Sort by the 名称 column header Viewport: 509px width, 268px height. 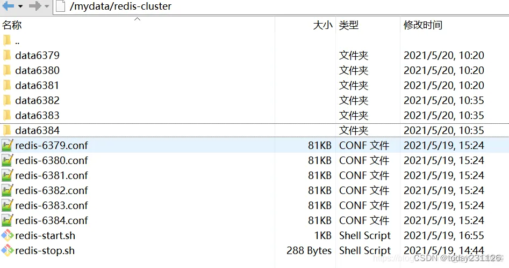[x=12, y=25]
